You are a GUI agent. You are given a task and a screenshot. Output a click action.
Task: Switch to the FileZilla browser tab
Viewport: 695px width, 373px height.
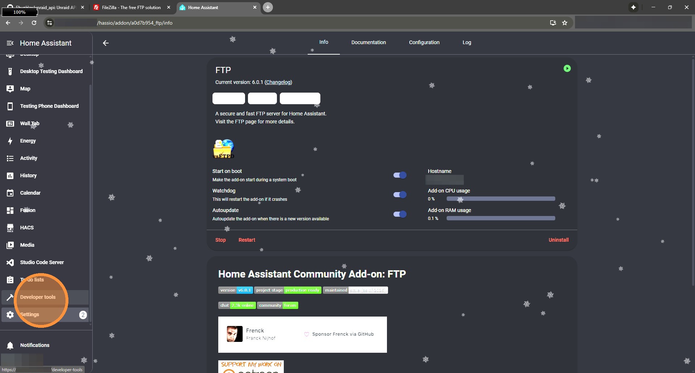coord(131,7)
